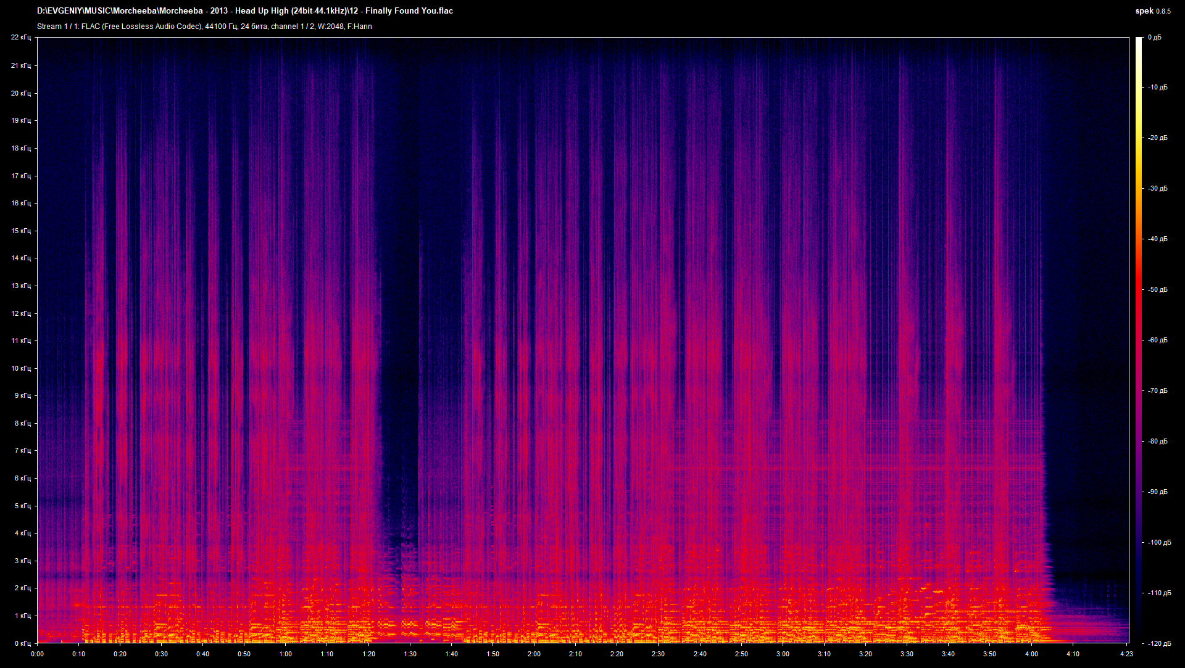Click the -70 дБ level scale label
Viewport: 1185px width, 668px height.
click(1158, 391)
